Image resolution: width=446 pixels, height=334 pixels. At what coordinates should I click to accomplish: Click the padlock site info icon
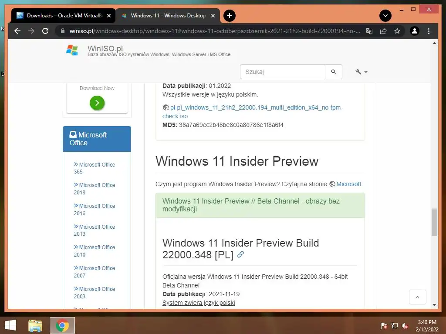coord(63,31)
